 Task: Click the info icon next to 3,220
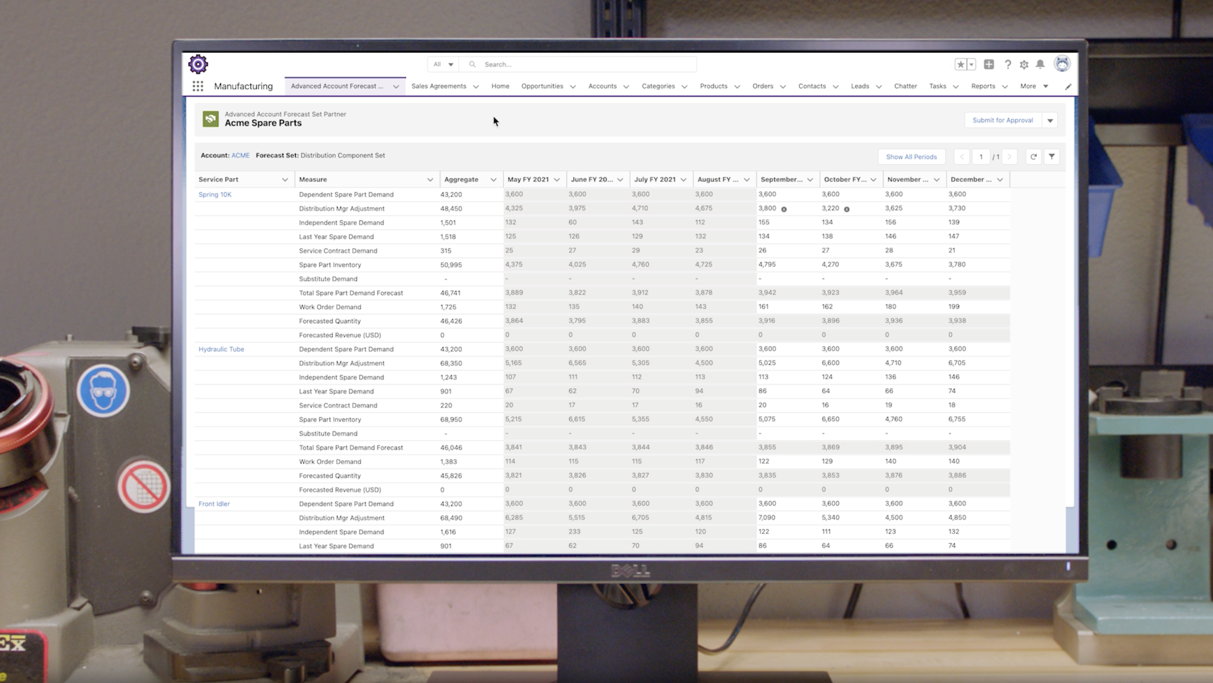click(x=847, y=209)
